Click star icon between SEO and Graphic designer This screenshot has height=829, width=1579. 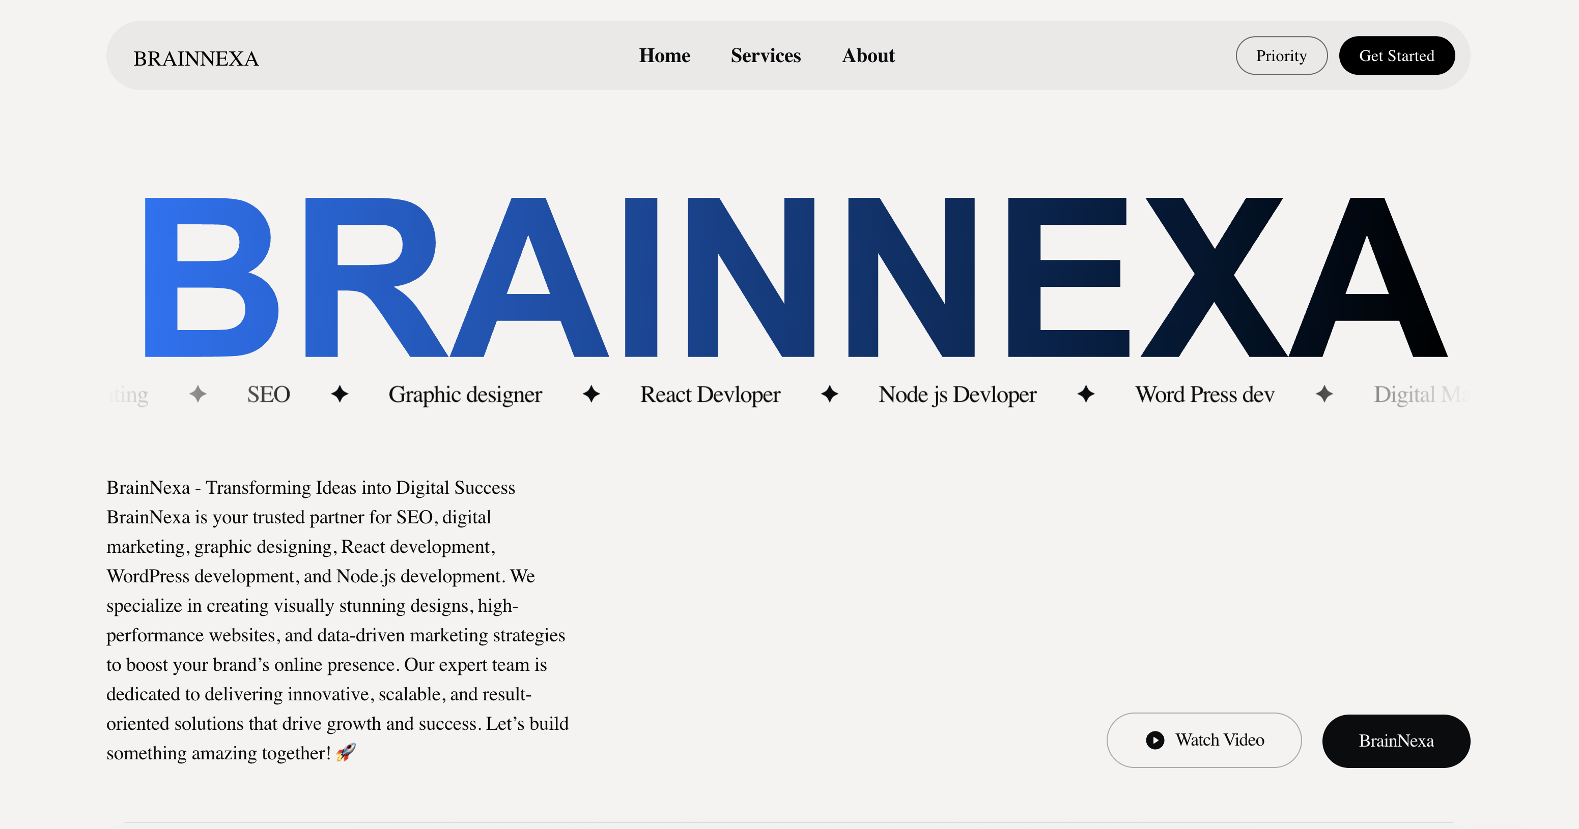340,394
